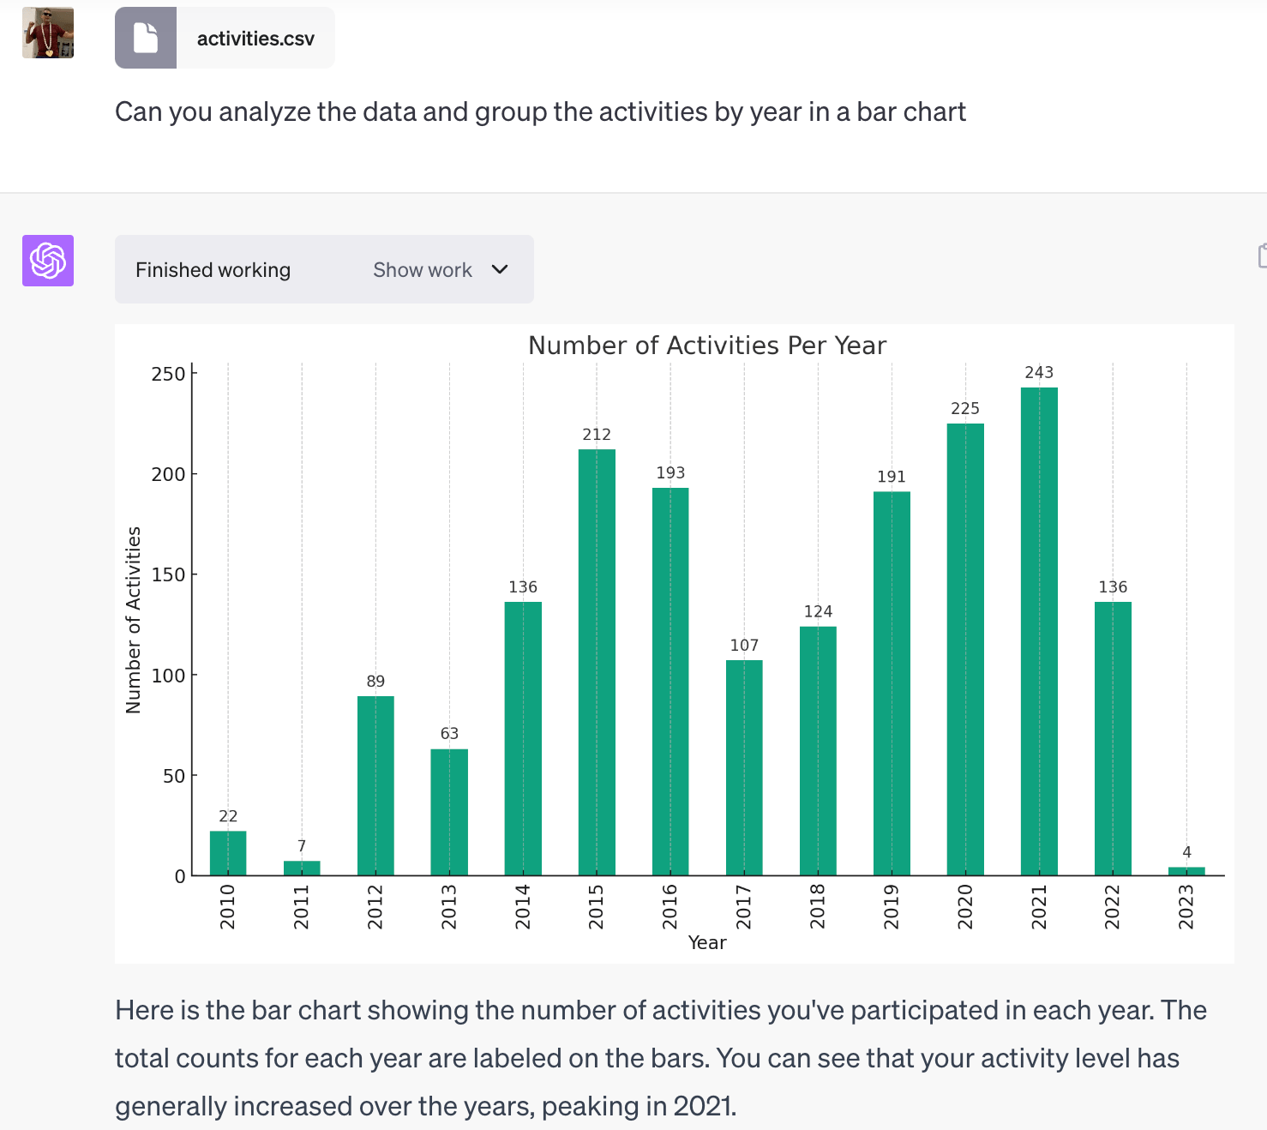1267x1130 pixels.
Task: Expand the Show work section
Action: pos(423,270)
